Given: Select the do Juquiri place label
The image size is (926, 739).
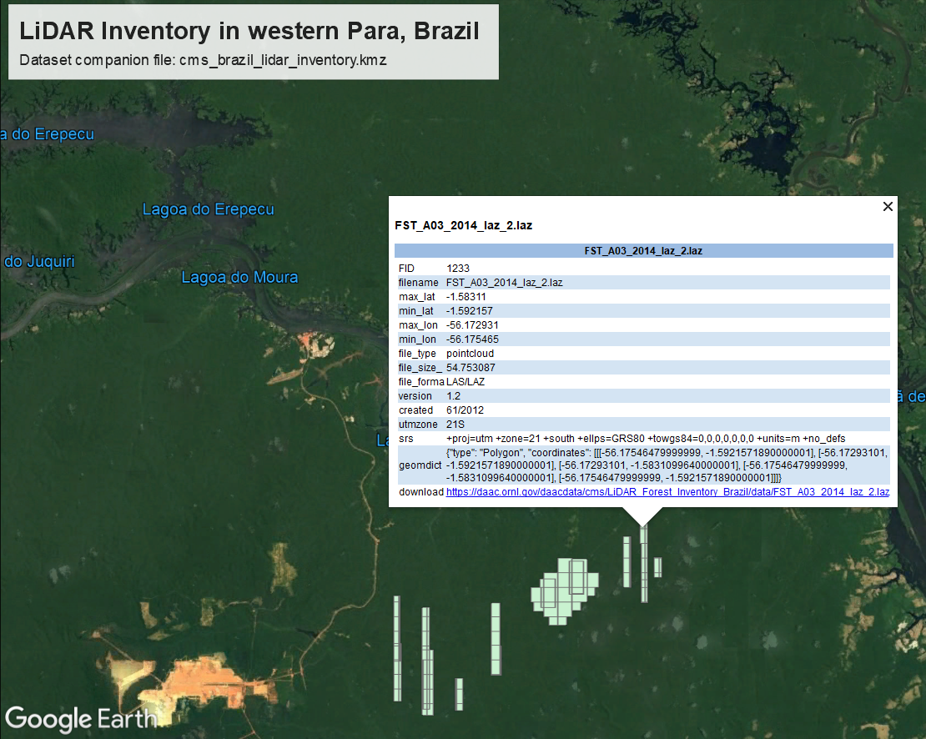Looking at the screenshot, I should coord(39,262).
